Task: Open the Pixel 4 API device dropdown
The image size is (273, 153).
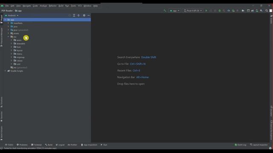Action: 193,11
